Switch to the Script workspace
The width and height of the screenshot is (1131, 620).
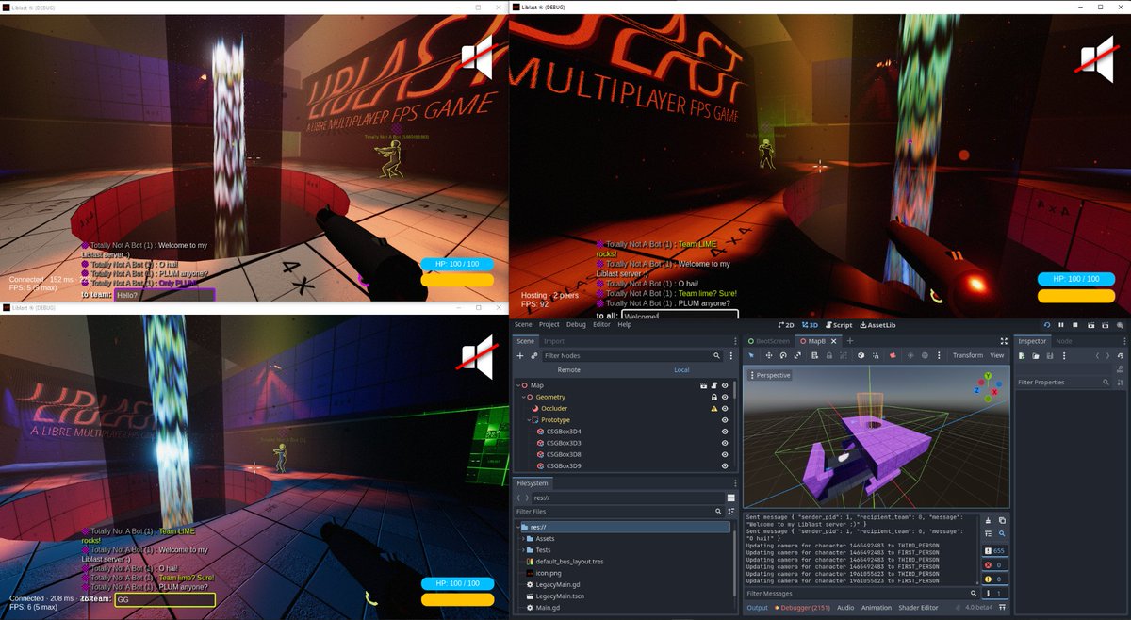point(838,325)
